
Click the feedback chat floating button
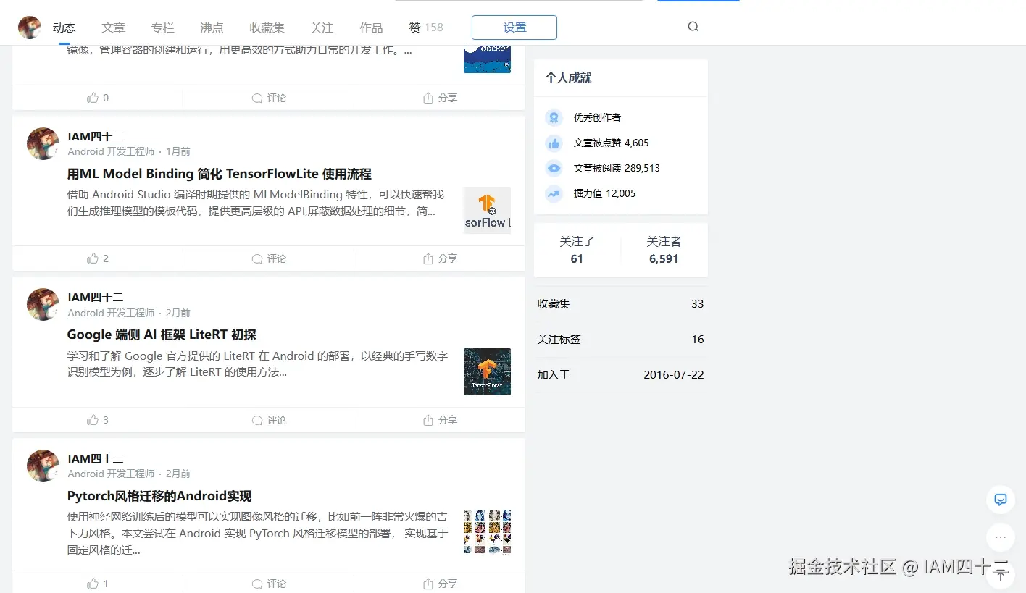pyautogui.click(x=1001, y=500)
